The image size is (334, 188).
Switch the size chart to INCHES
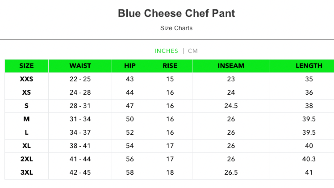coord(166,51)
